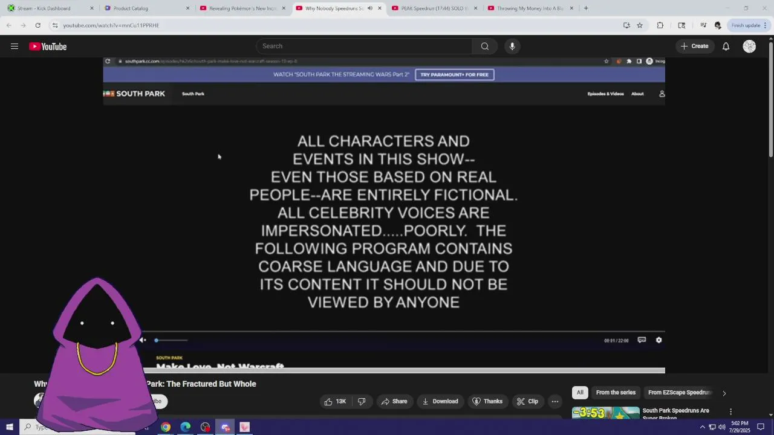
Task: Click the SOUTH PARK site logo
Action: [x=134, y=94]
